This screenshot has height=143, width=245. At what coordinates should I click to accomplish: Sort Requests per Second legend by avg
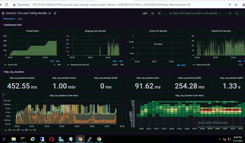pyautogui.click(x=121, y=61)
